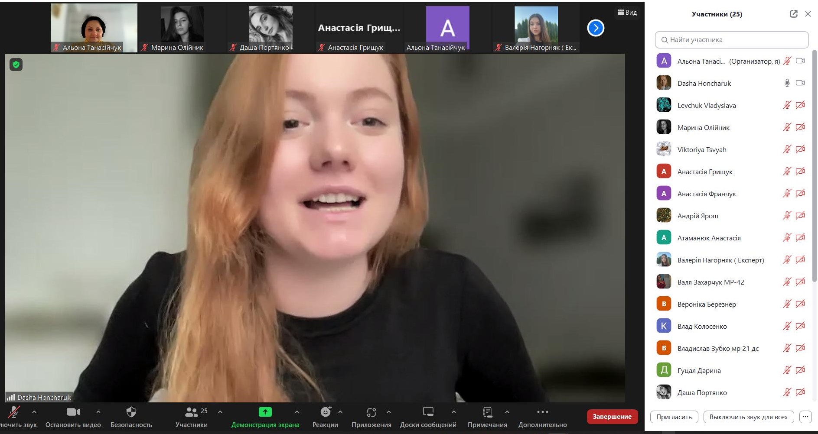The image size is (818, 434).
Task: Open the Apps icon in toolbar
Action: click(x=371, y=412)
